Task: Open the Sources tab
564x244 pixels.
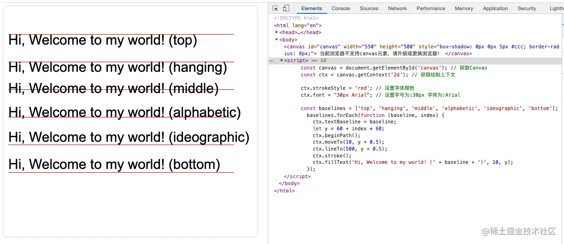Action: tap(369, 8)
